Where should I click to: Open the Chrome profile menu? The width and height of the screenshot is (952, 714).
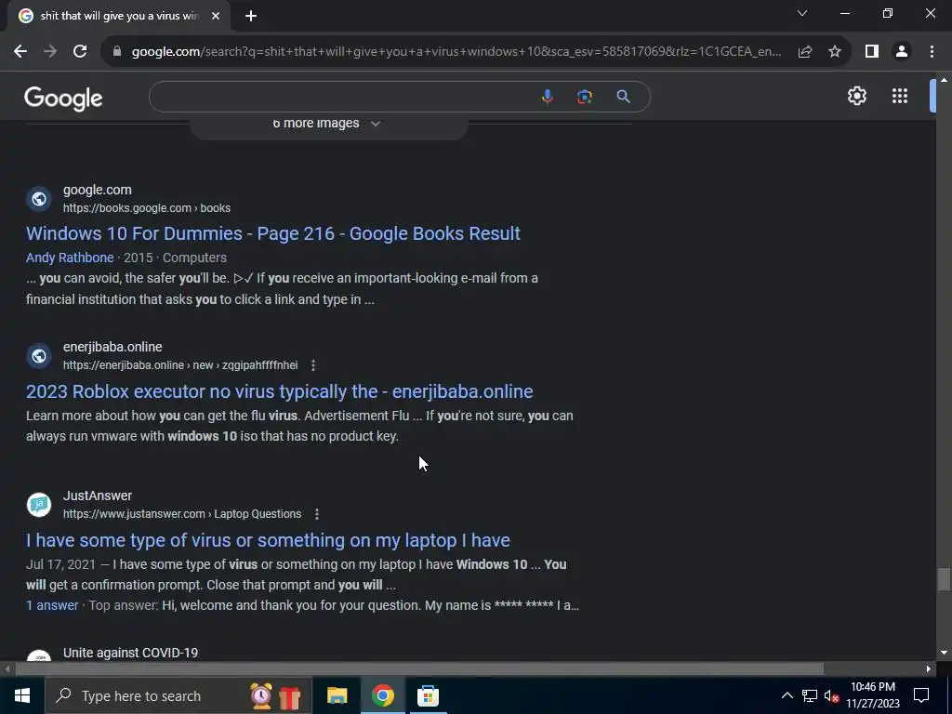pyautogui.click(x=902, y=52)
